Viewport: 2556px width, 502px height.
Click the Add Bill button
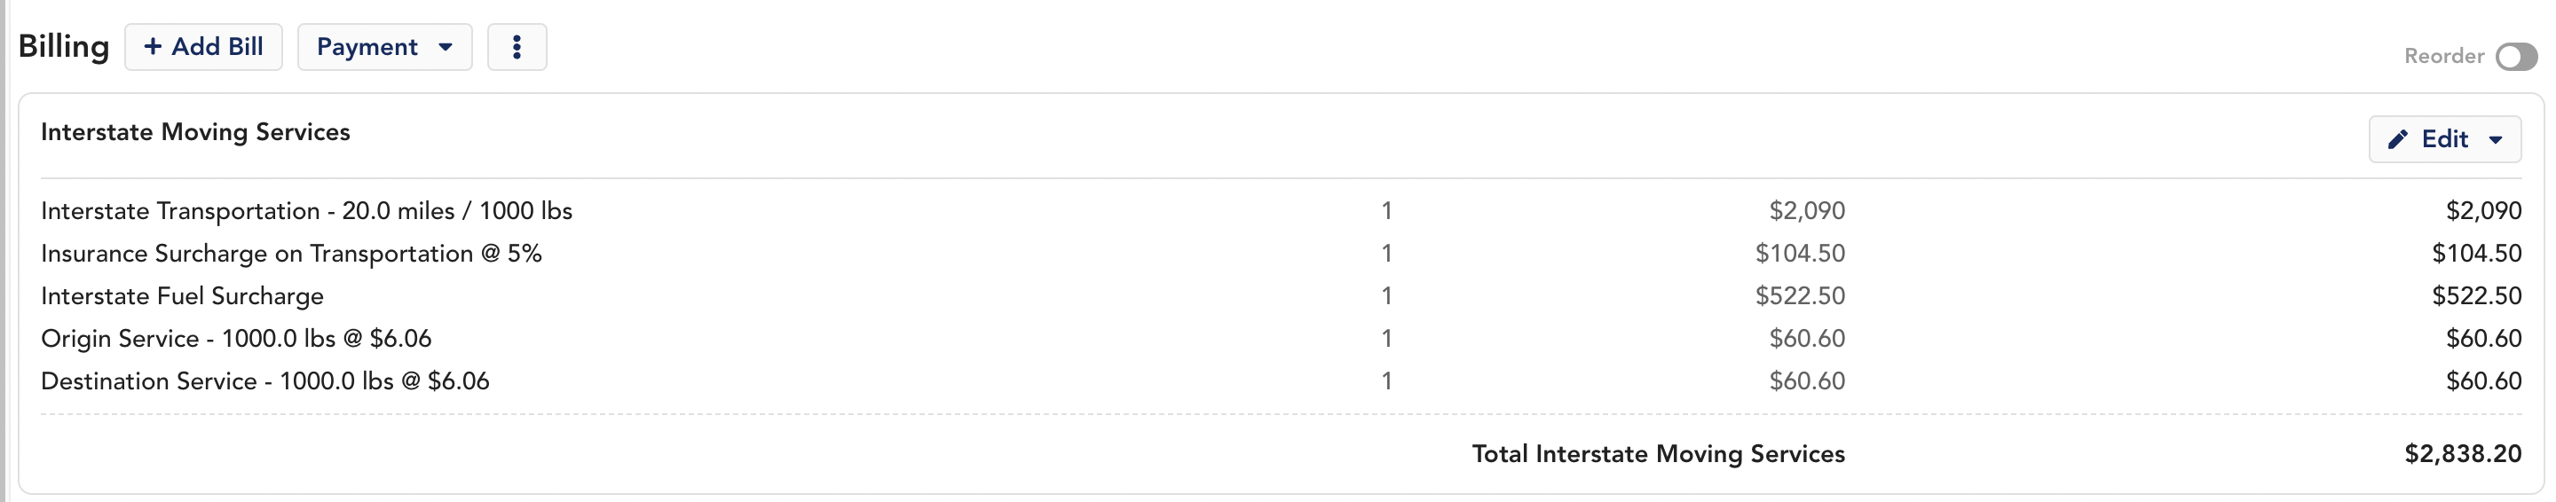click(x=203, y=47)
